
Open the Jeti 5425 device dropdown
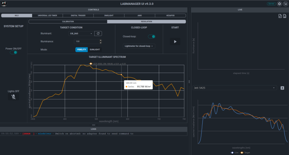pos(234,88)
